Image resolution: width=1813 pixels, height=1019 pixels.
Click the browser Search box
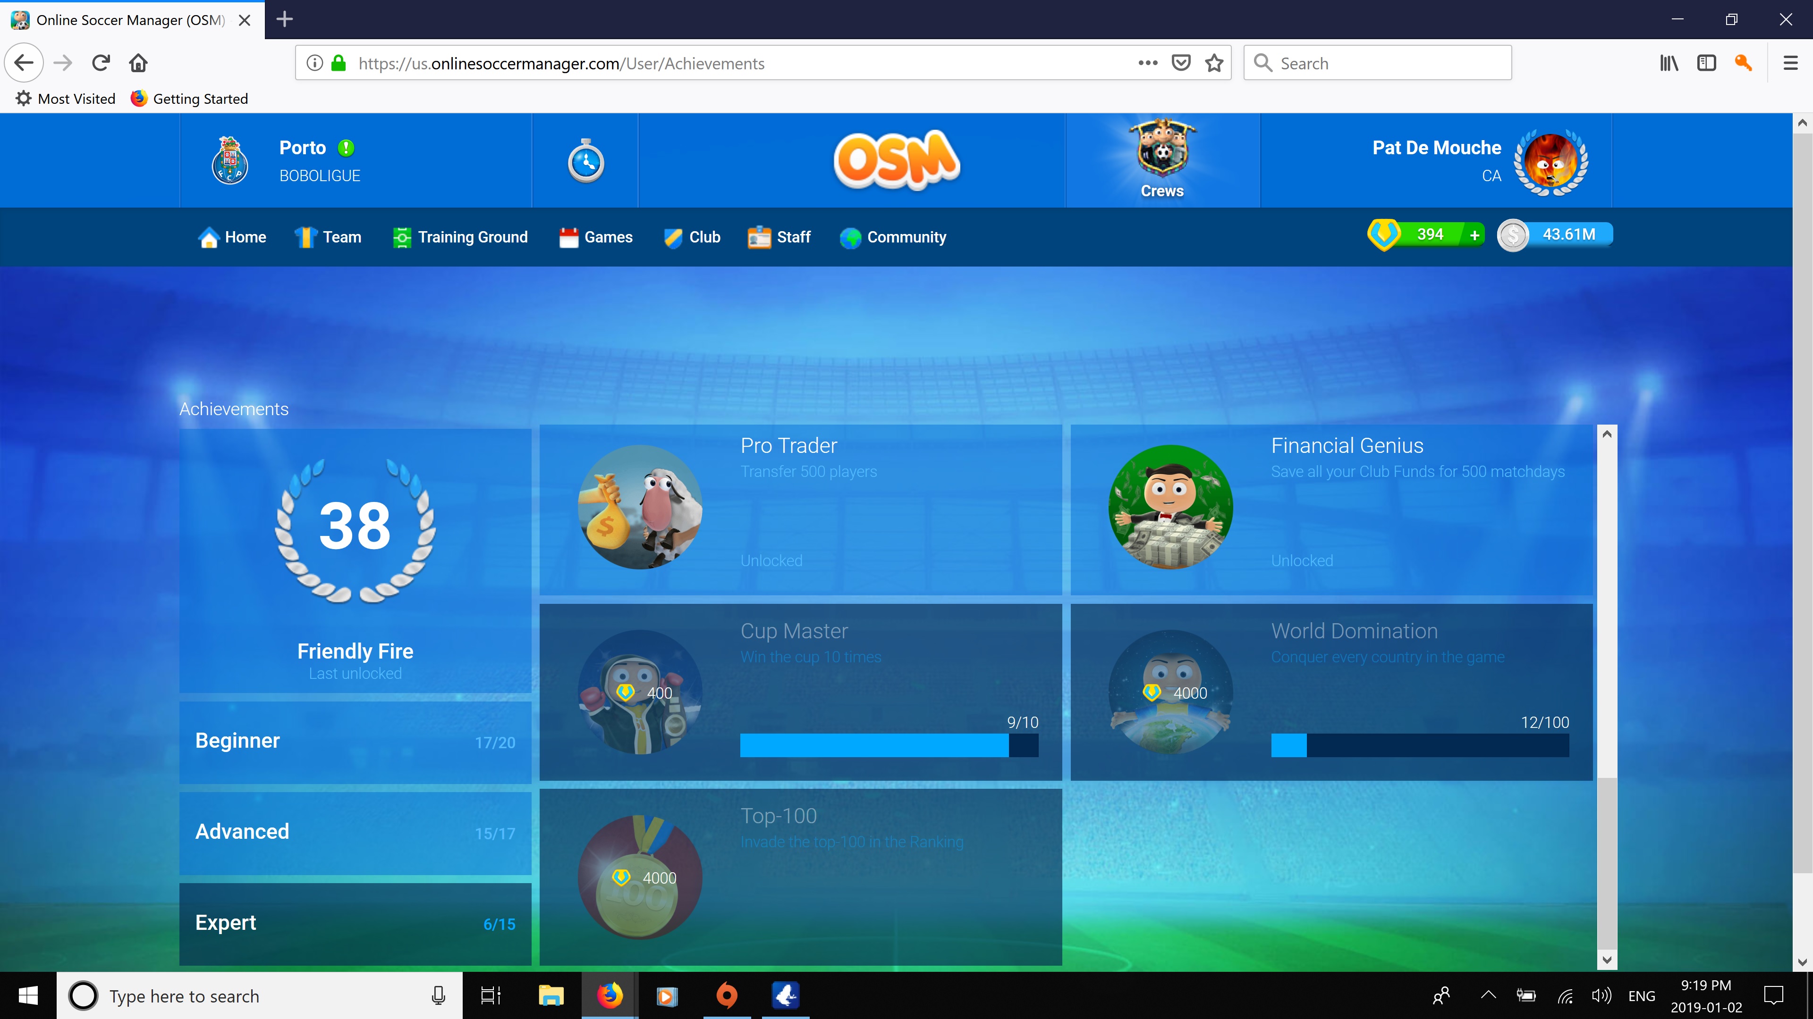pos(1377,63)
